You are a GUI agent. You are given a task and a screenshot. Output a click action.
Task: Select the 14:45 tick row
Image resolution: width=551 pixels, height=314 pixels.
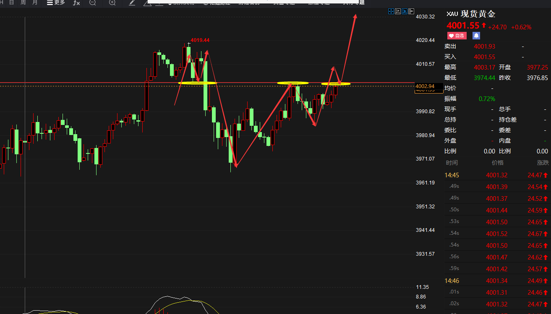click(498, 175)
